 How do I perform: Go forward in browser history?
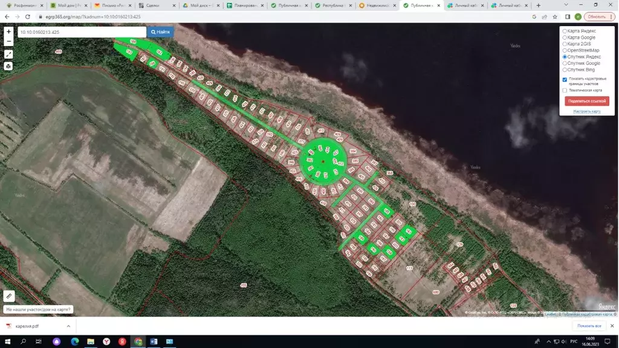18,16
